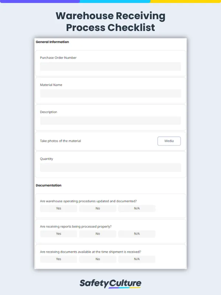Focus the Description input box
Screen dimensions: 221x295
pyautogui.click(x=110, y=121)
